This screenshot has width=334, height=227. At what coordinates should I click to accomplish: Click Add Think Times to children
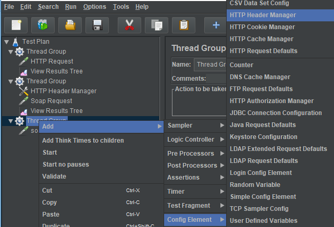coord(101,141)
